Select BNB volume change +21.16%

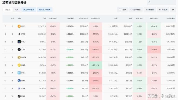click(95, 65)
